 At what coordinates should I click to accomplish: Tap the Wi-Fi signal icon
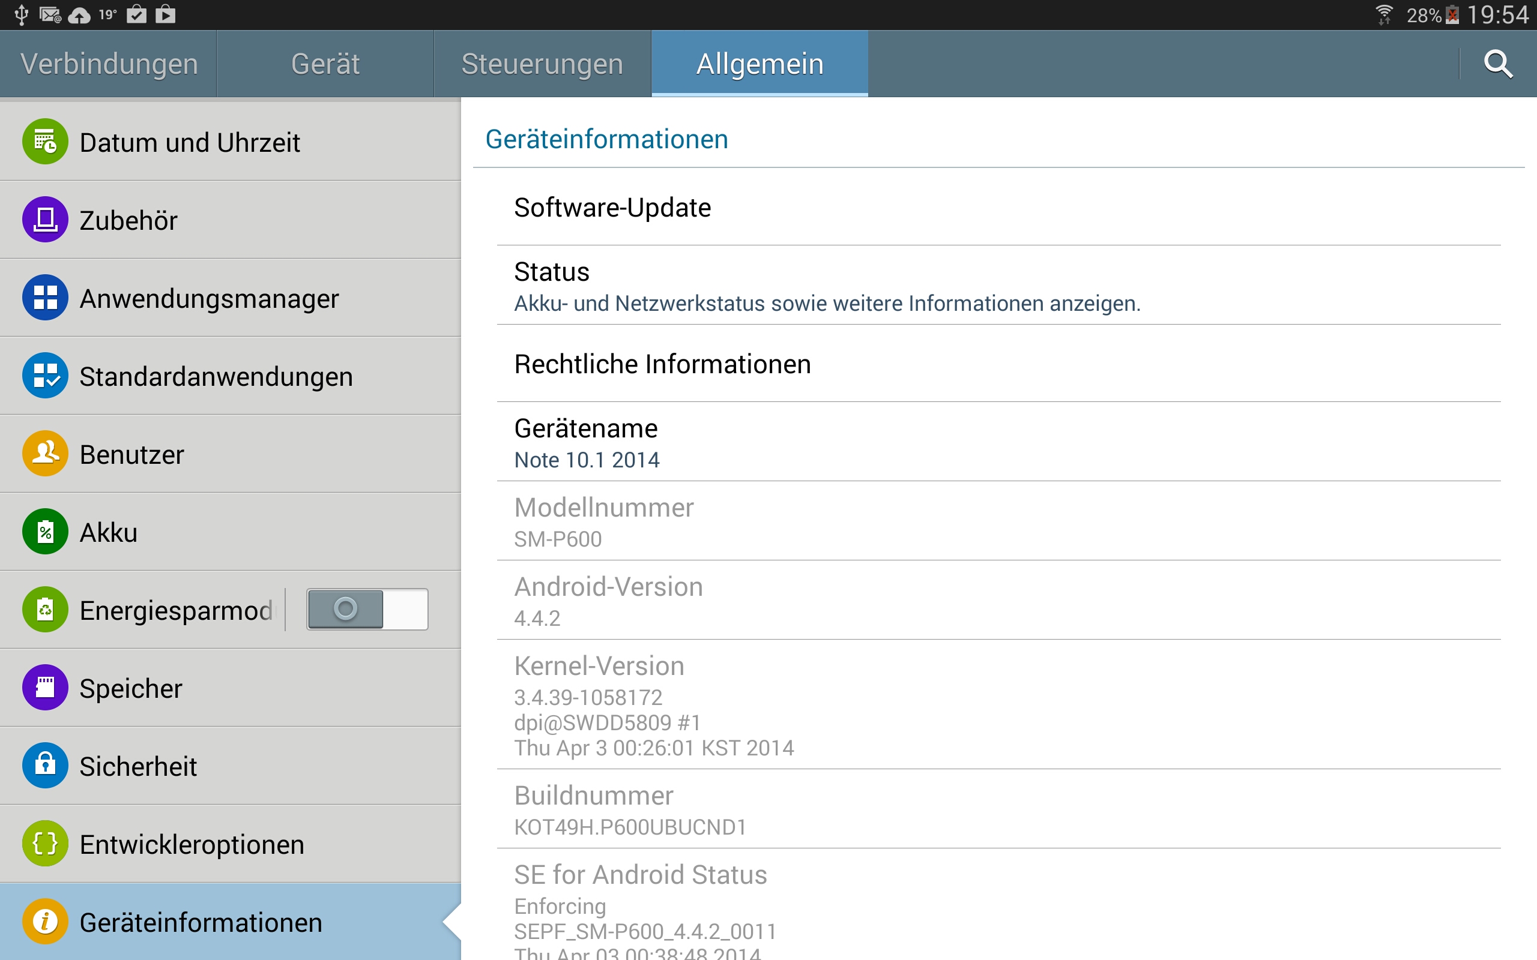(1384, 14)
